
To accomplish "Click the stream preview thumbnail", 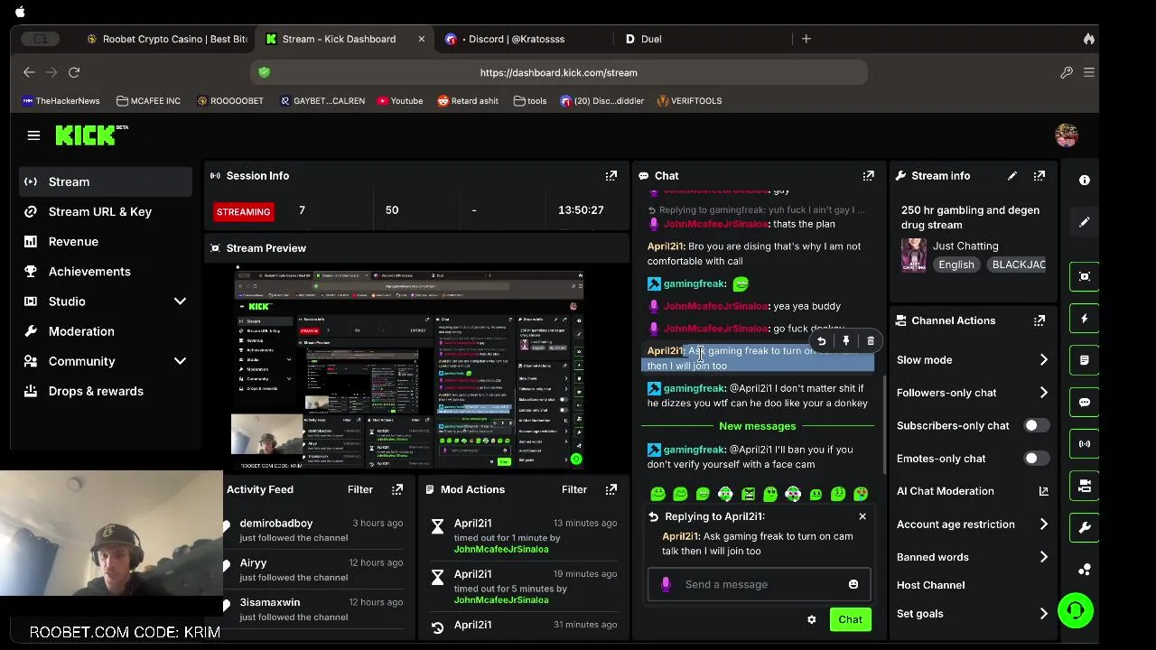I will [x=408, y=368].
